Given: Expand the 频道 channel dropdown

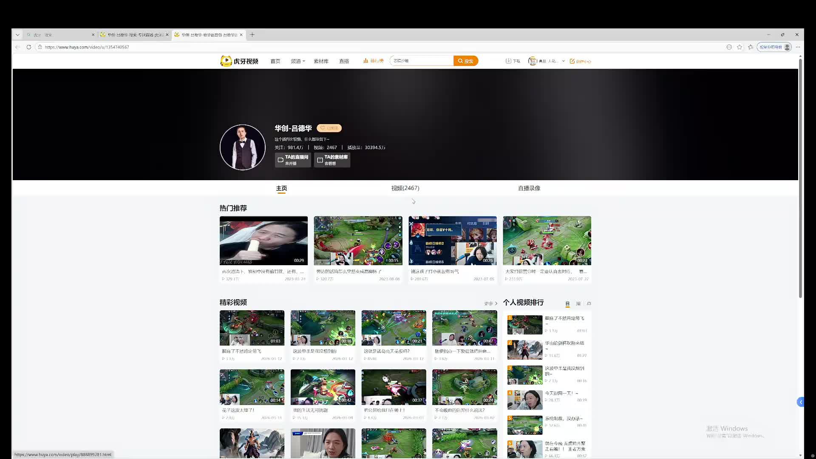Looking at the screenshot, I should click(x=297, y=61).
